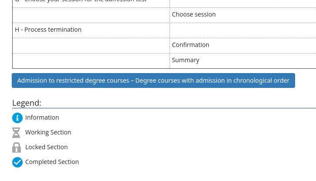Image resolution: width=316 pixels, height=181 pixels.
Task: Click the Working Section legend label
Action: pos(48,132)
